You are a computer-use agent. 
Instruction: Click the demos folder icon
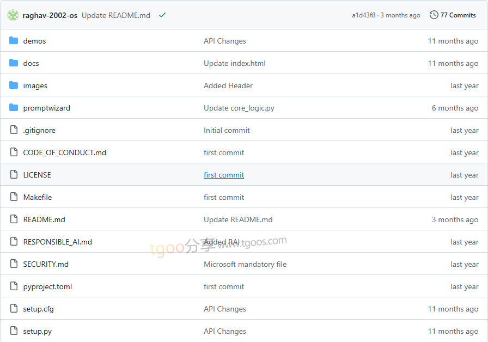pos(14,41)
